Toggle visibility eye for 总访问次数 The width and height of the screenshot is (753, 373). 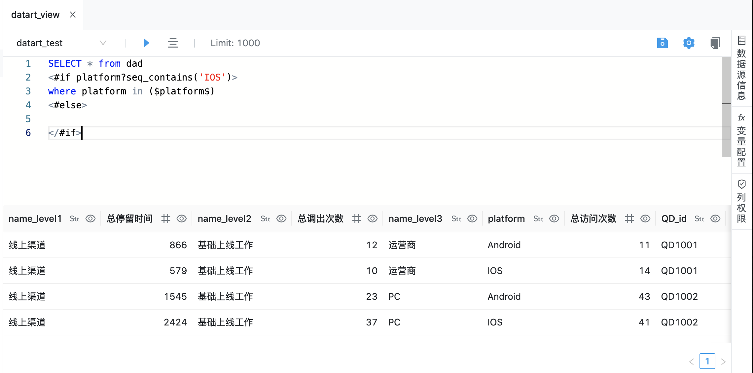click(x=645, y=219)
